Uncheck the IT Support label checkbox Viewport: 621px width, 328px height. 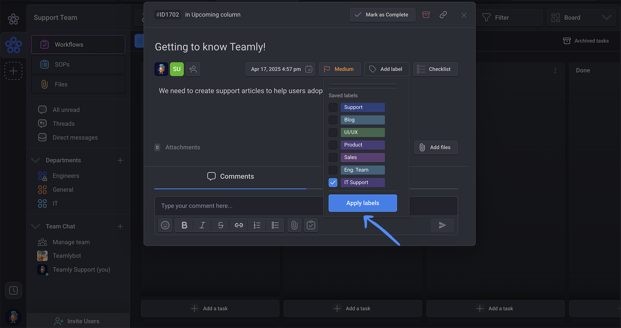click(x=333, y=182)
